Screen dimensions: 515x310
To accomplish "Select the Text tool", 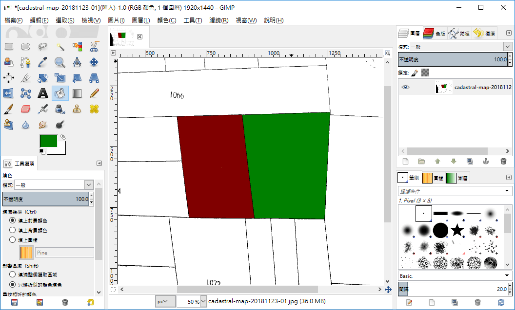I will (43, 93).
